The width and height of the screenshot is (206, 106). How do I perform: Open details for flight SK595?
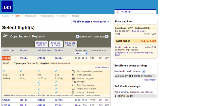click(102, 67)
